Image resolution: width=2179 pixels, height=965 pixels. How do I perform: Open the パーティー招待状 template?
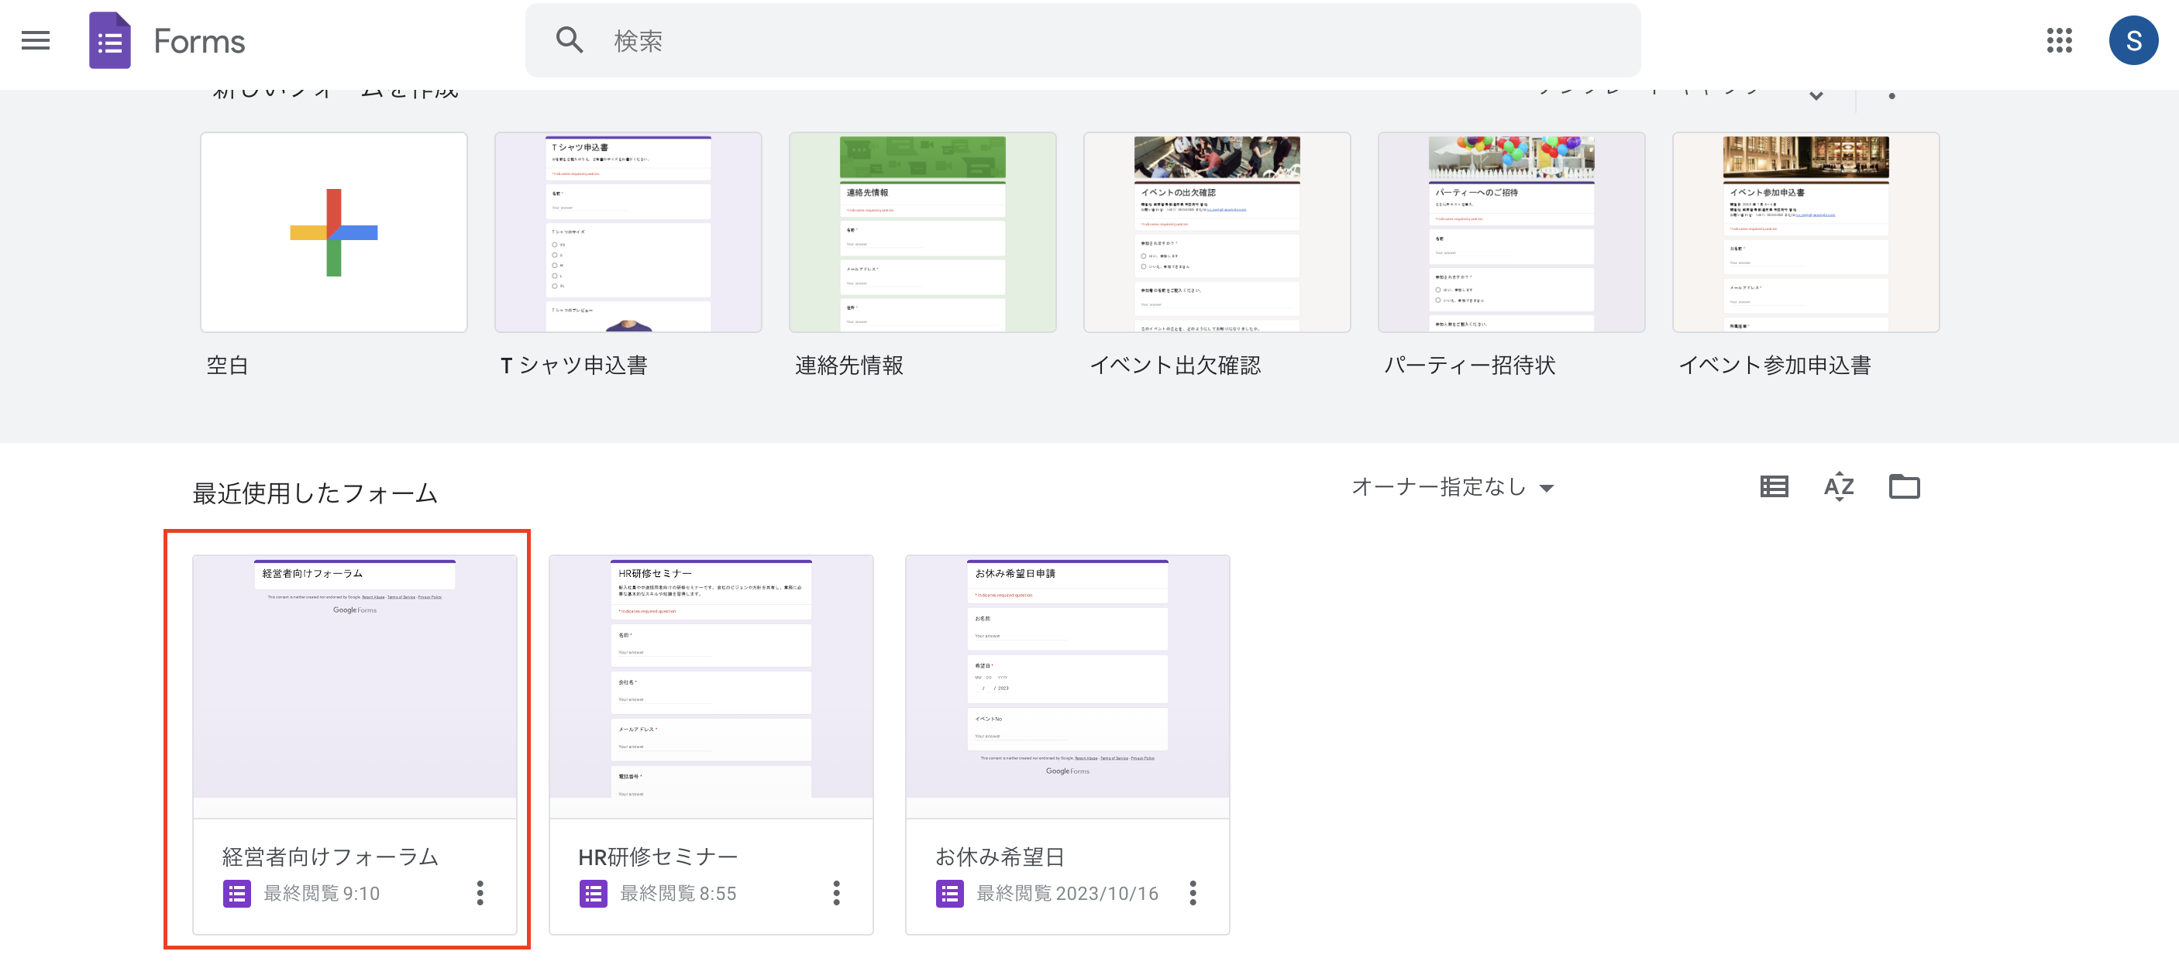pyautogui.click(x=1512, y=232)
